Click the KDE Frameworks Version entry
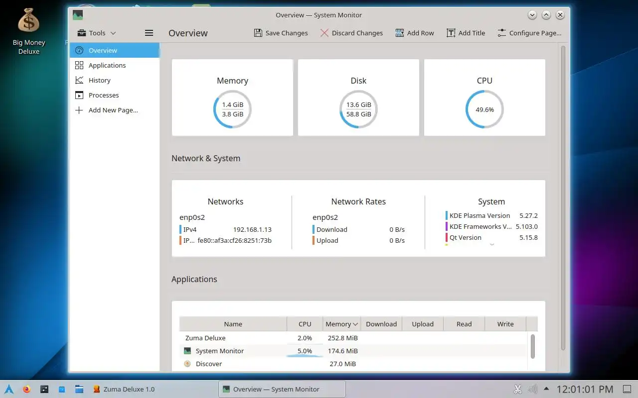 491,226
